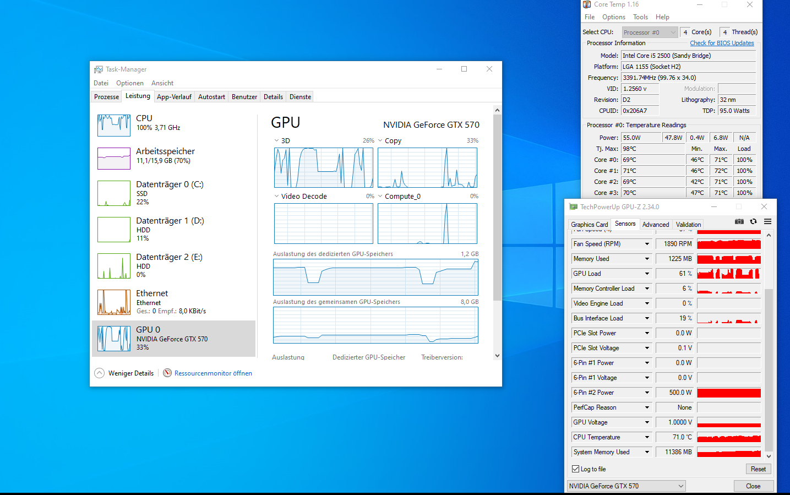
Task: Open the Memory Used sensor dropdown
Action: (x=647, y=259)
